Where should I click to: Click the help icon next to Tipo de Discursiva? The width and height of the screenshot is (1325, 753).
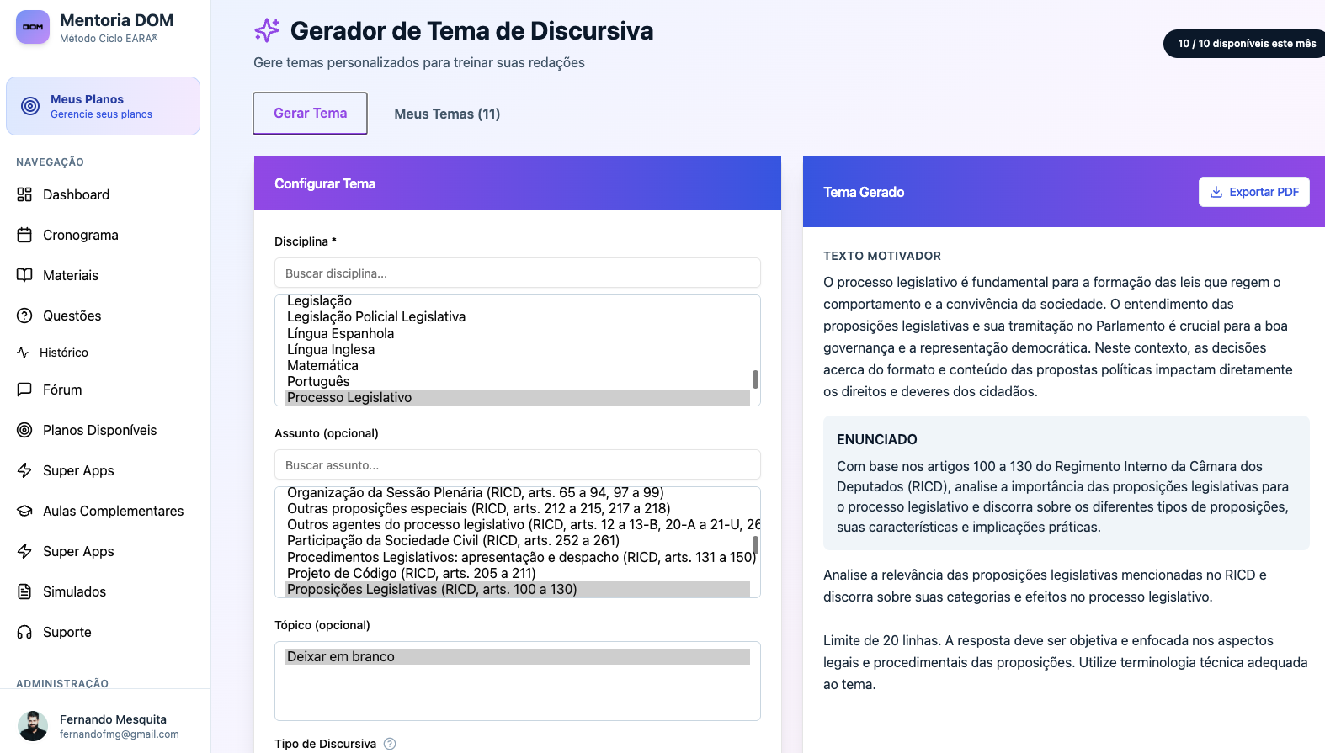pyautogui.click(x=390, y=744)
